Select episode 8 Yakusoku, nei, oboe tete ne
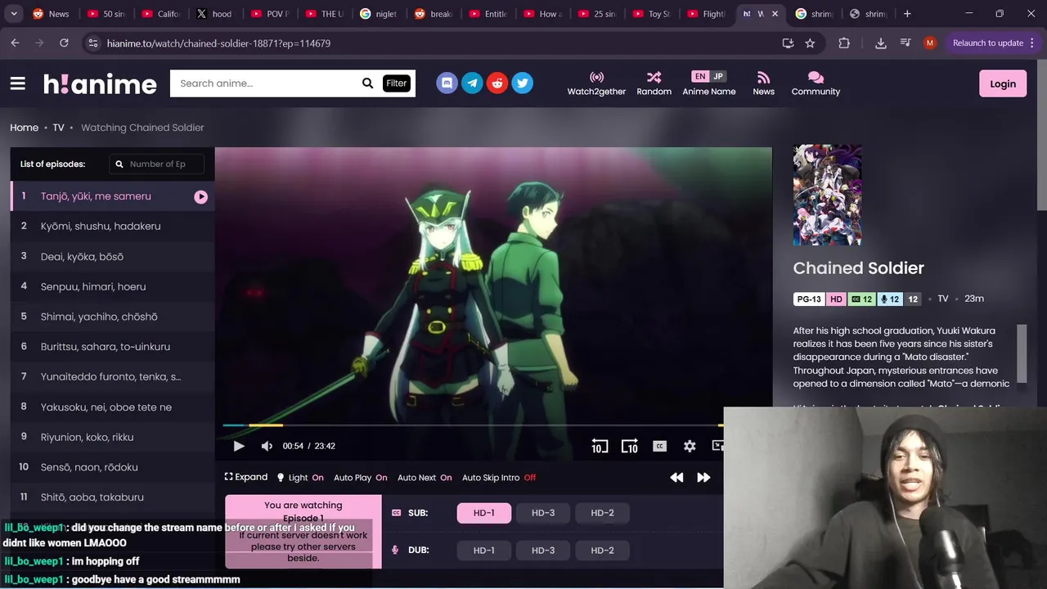 pos(112,407)
